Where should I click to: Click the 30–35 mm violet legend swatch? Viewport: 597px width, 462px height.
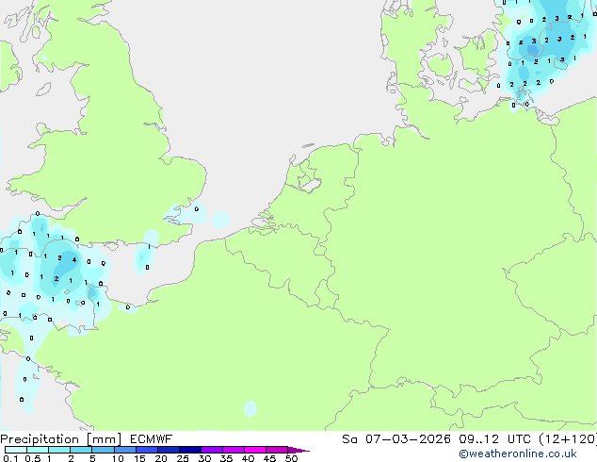point(211,450)
